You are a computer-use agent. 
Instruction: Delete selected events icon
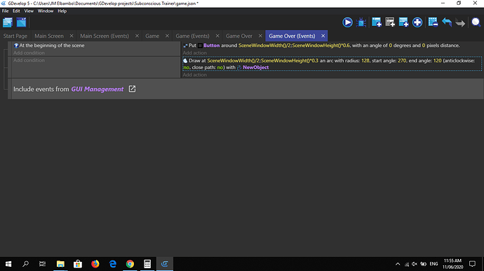(x=433, y=22)
